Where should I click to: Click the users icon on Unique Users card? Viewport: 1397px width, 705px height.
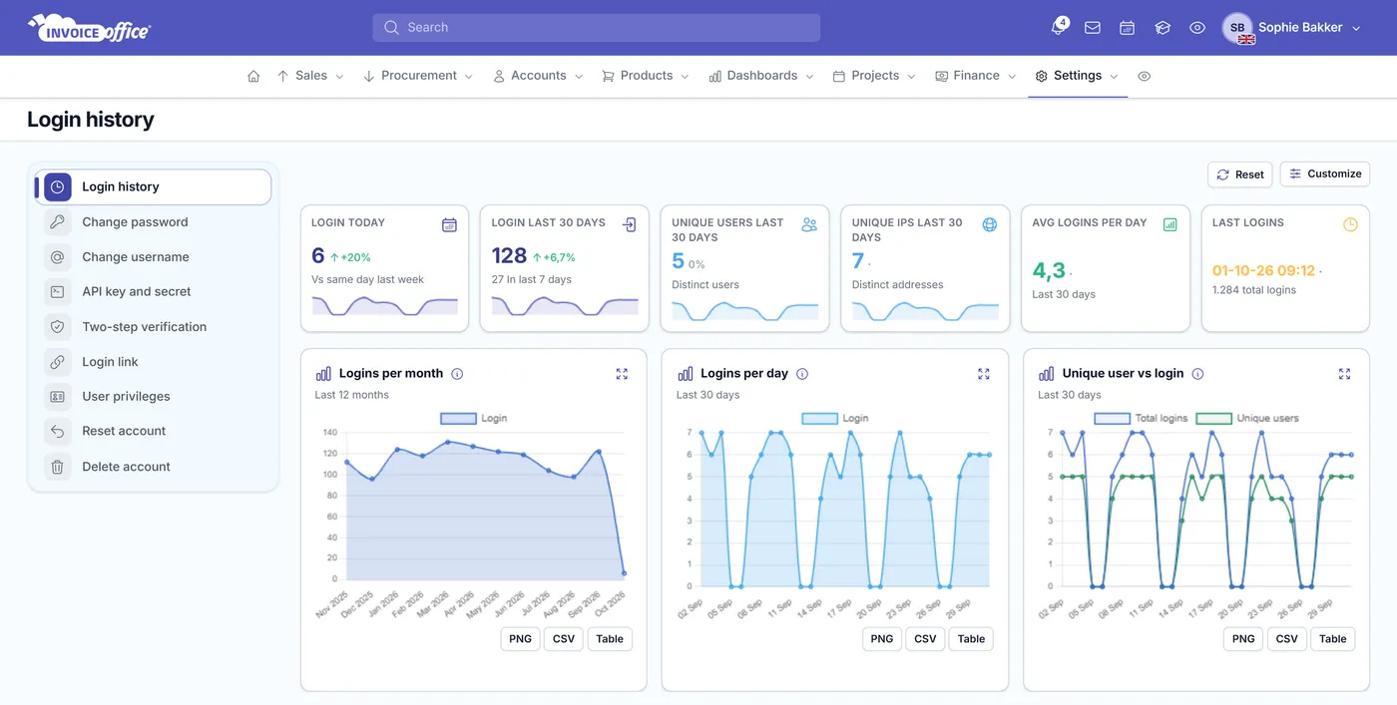click(x=809, y=225)
